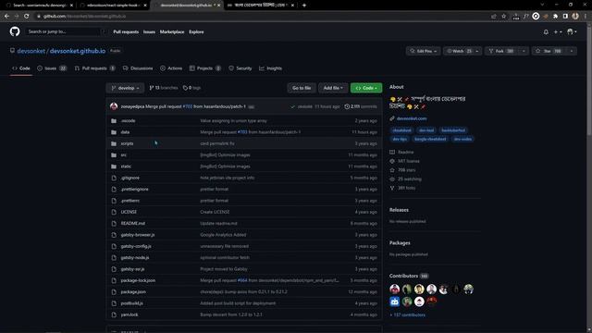The width and height of the screenshot is (592, 333).
Task: Open Readme link in About sidebar
Action: pos(401,152)
